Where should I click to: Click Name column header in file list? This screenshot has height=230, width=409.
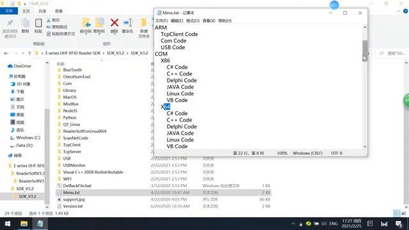coord(61,64)
